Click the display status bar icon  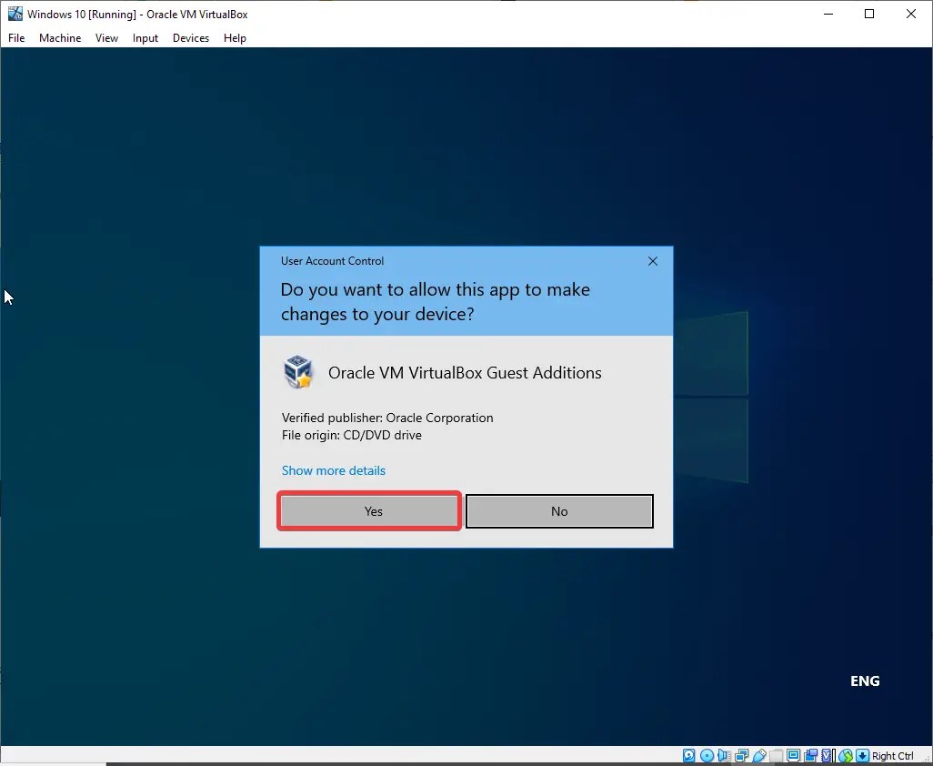click(x=793, y=755)
